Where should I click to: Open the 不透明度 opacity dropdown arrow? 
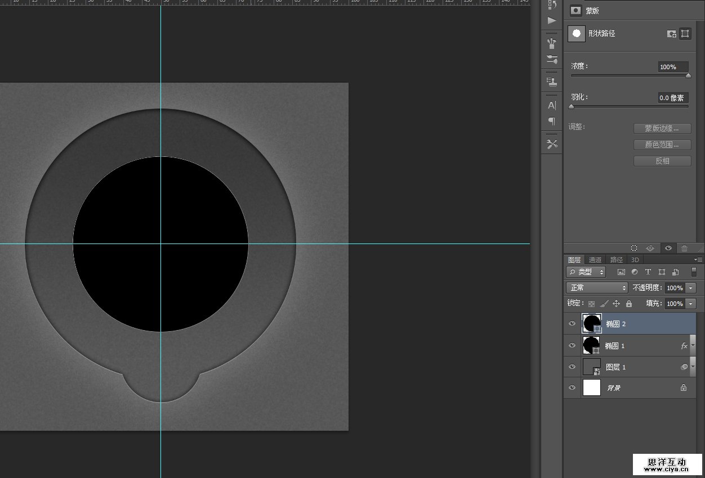pos(691,288)
